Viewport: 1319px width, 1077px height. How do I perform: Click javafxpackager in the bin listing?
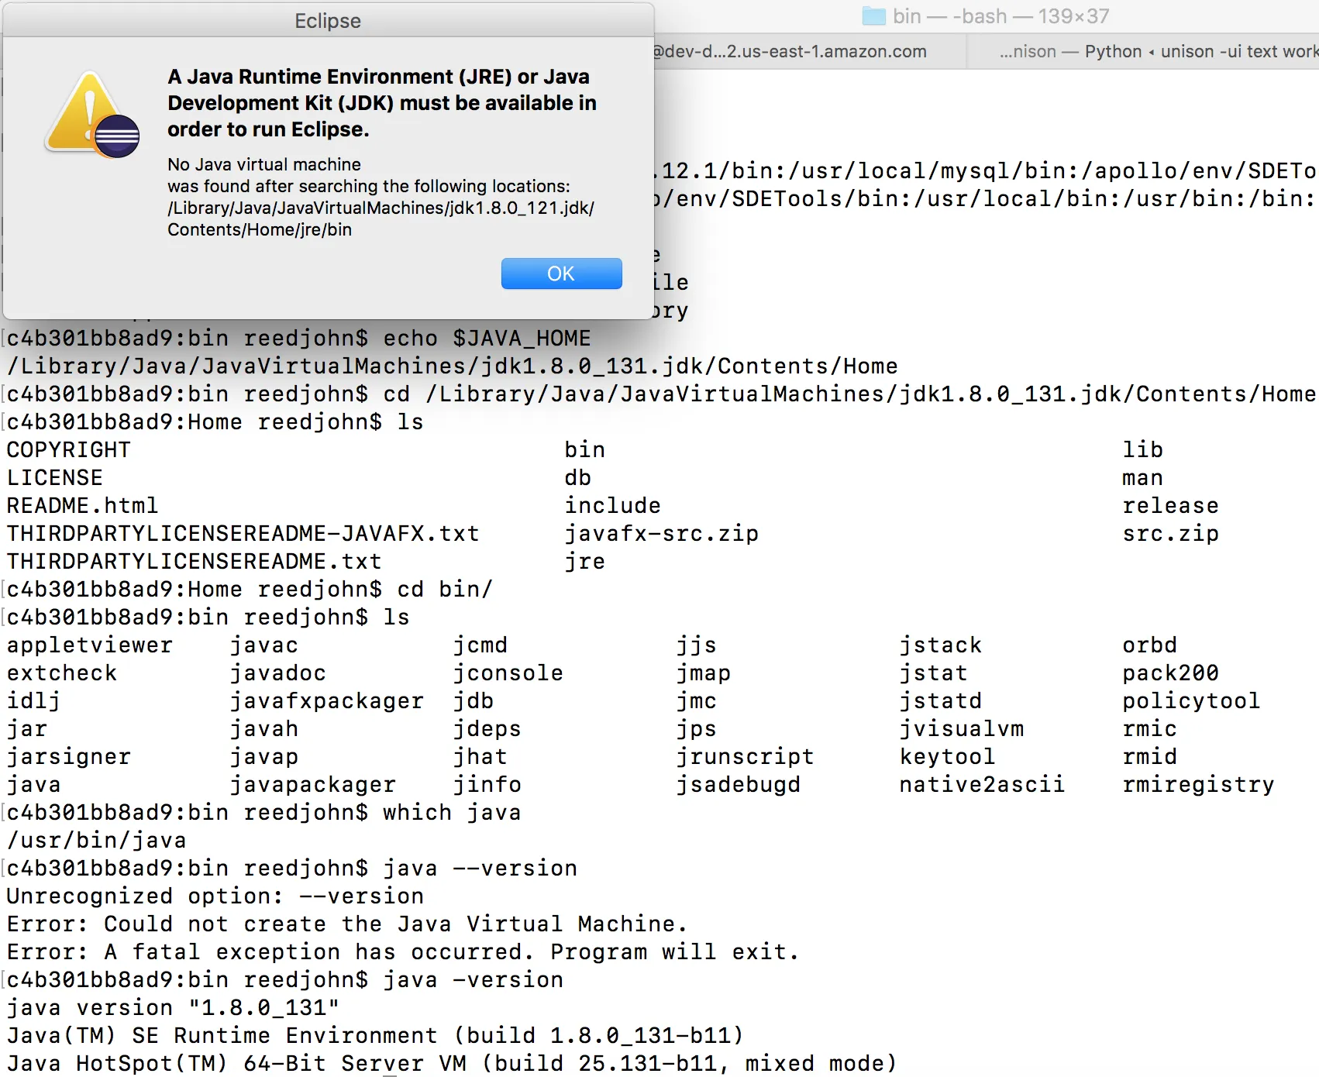click(327, 701)
